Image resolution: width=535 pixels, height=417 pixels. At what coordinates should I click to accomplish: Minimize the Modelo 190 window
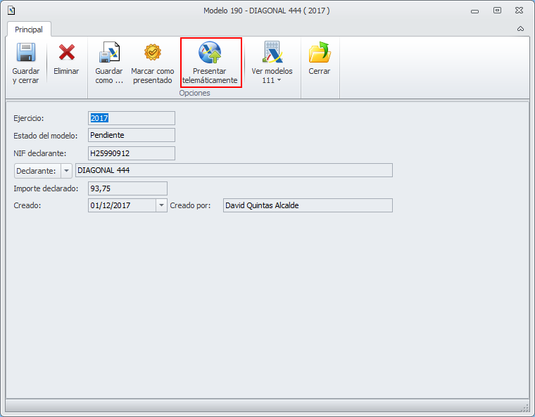(x=474, y=11)
